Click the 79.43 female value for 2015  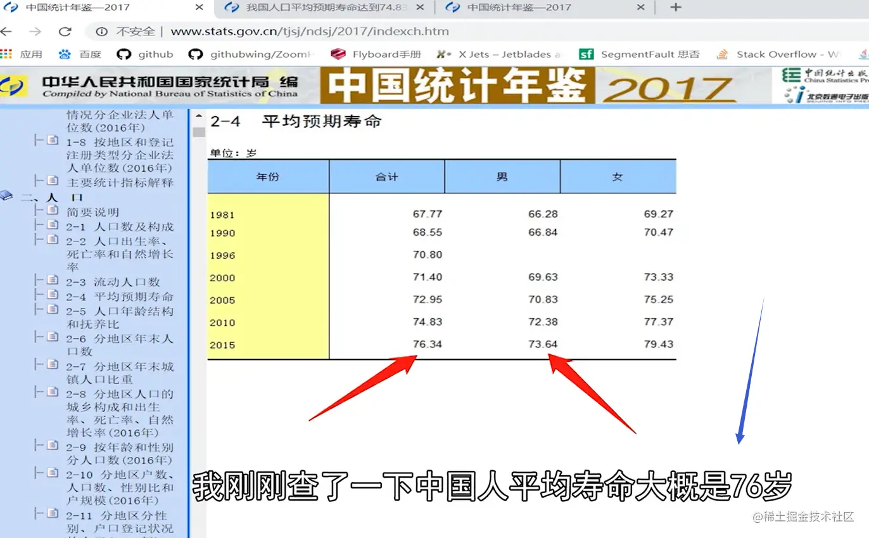[x=659, y=345]
